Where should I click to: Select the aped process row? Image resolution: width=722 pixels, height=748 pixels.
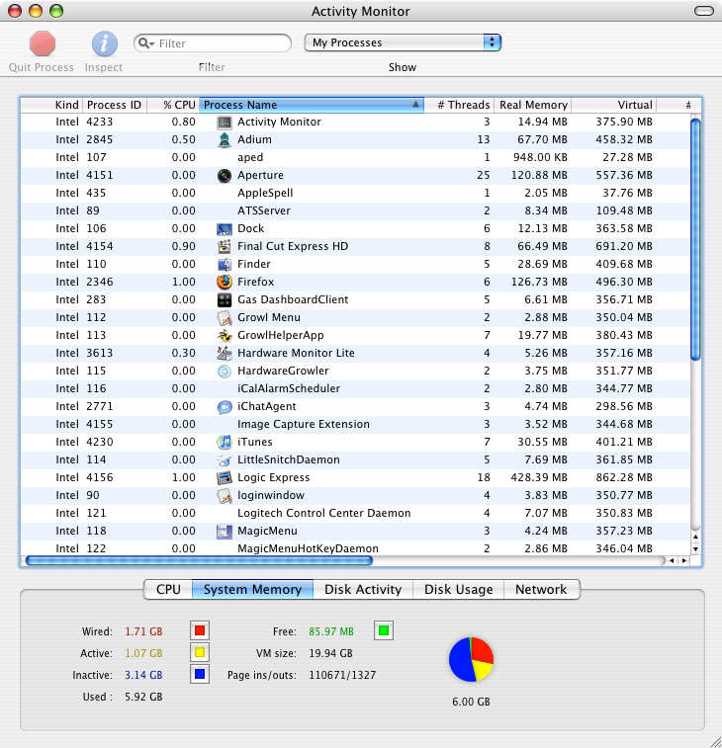pyautogui.click(x=355, y=157)
